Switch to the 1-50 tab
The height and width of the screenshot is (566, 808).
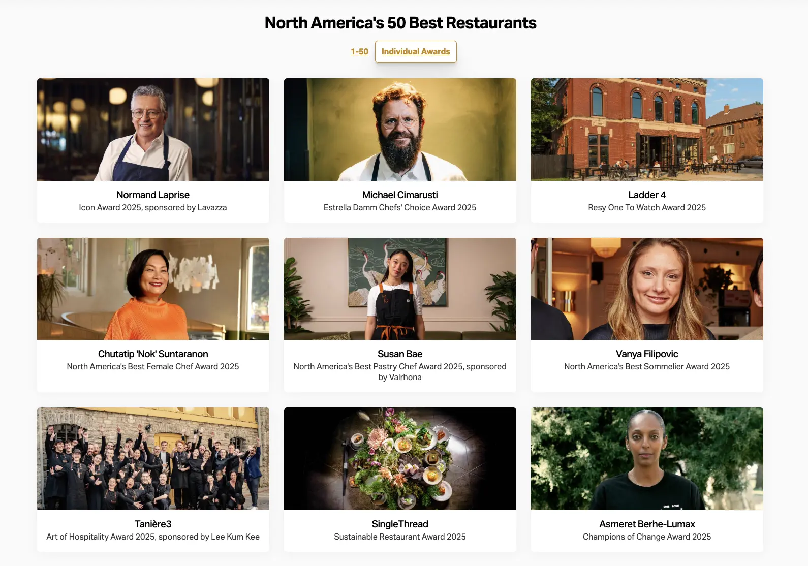click(359, 51)
